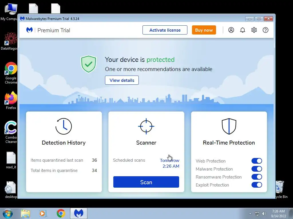293x219 pixels.
Task: Open the Google Chrome desktop shortcut
Action: tap(11, 73)
